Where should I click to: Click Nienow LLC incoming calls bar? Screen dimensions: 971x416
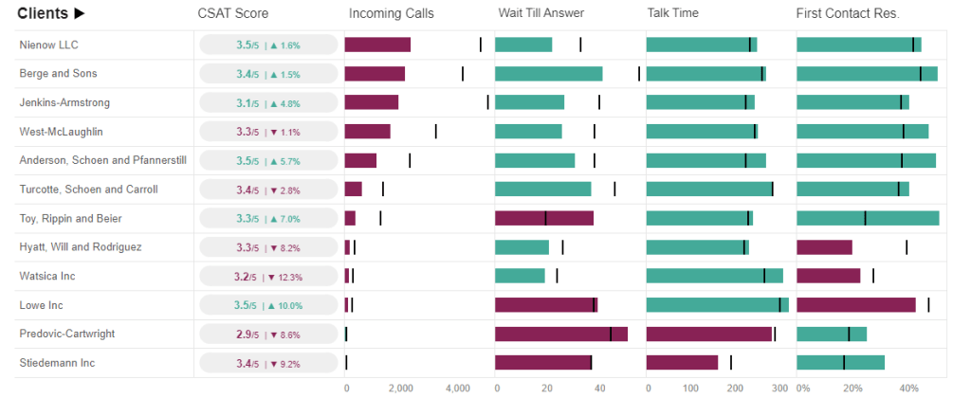[x=377, y=45]
